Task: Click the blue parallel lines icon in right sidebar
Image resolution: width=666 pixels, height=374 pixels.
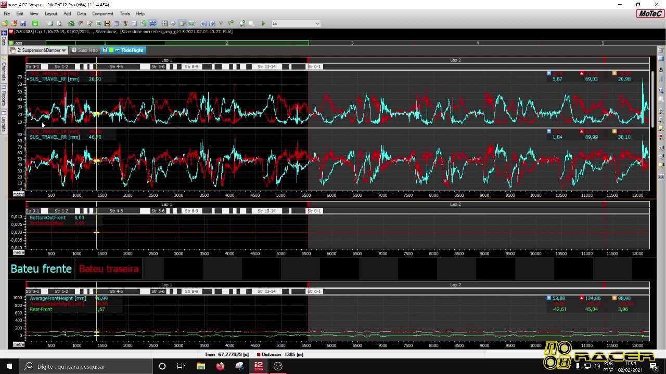Action: [661, 79]
